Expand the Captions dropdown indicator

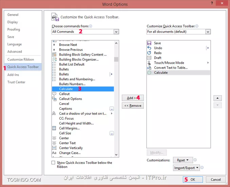(x=112, y=109)
